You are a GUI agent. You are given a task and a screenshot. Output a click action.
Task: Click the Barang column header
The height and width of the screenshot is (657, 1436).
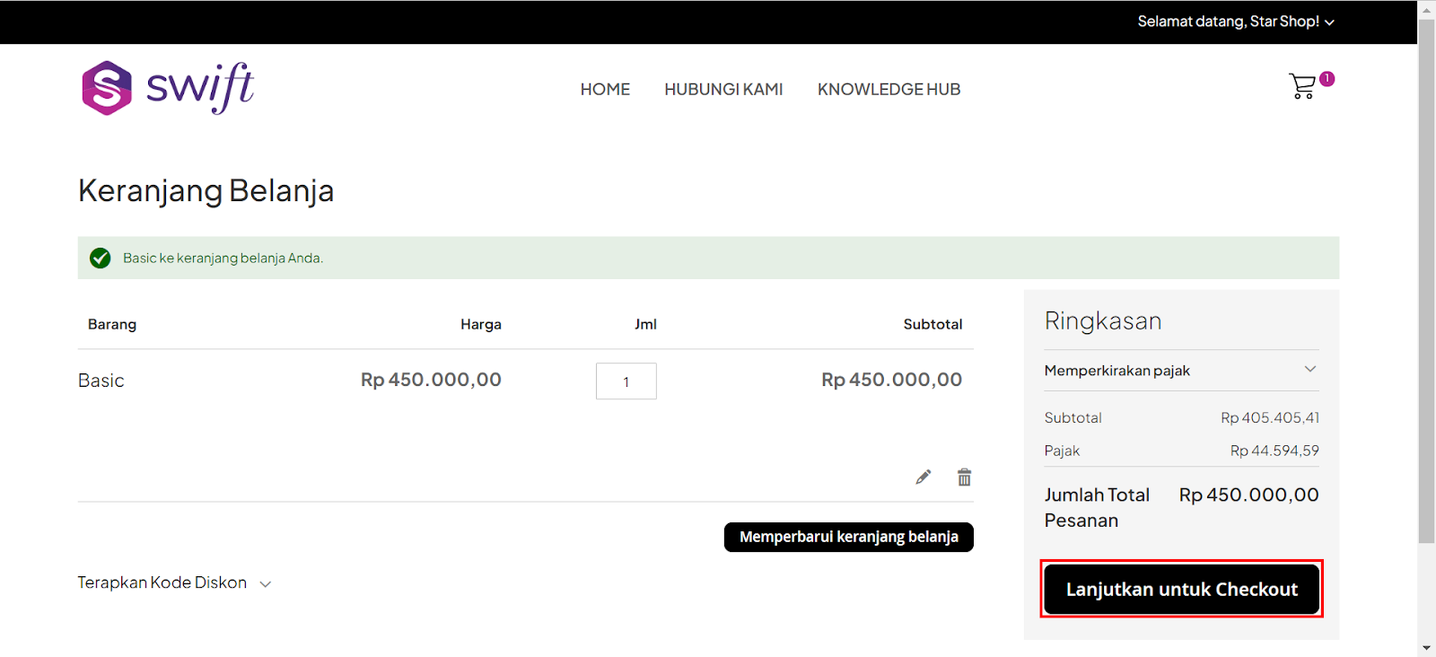point(112,324)
